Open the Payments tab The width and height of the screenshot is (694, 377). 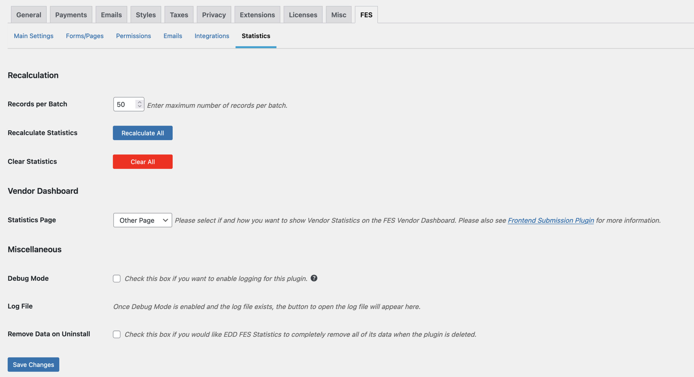point(71,15)
